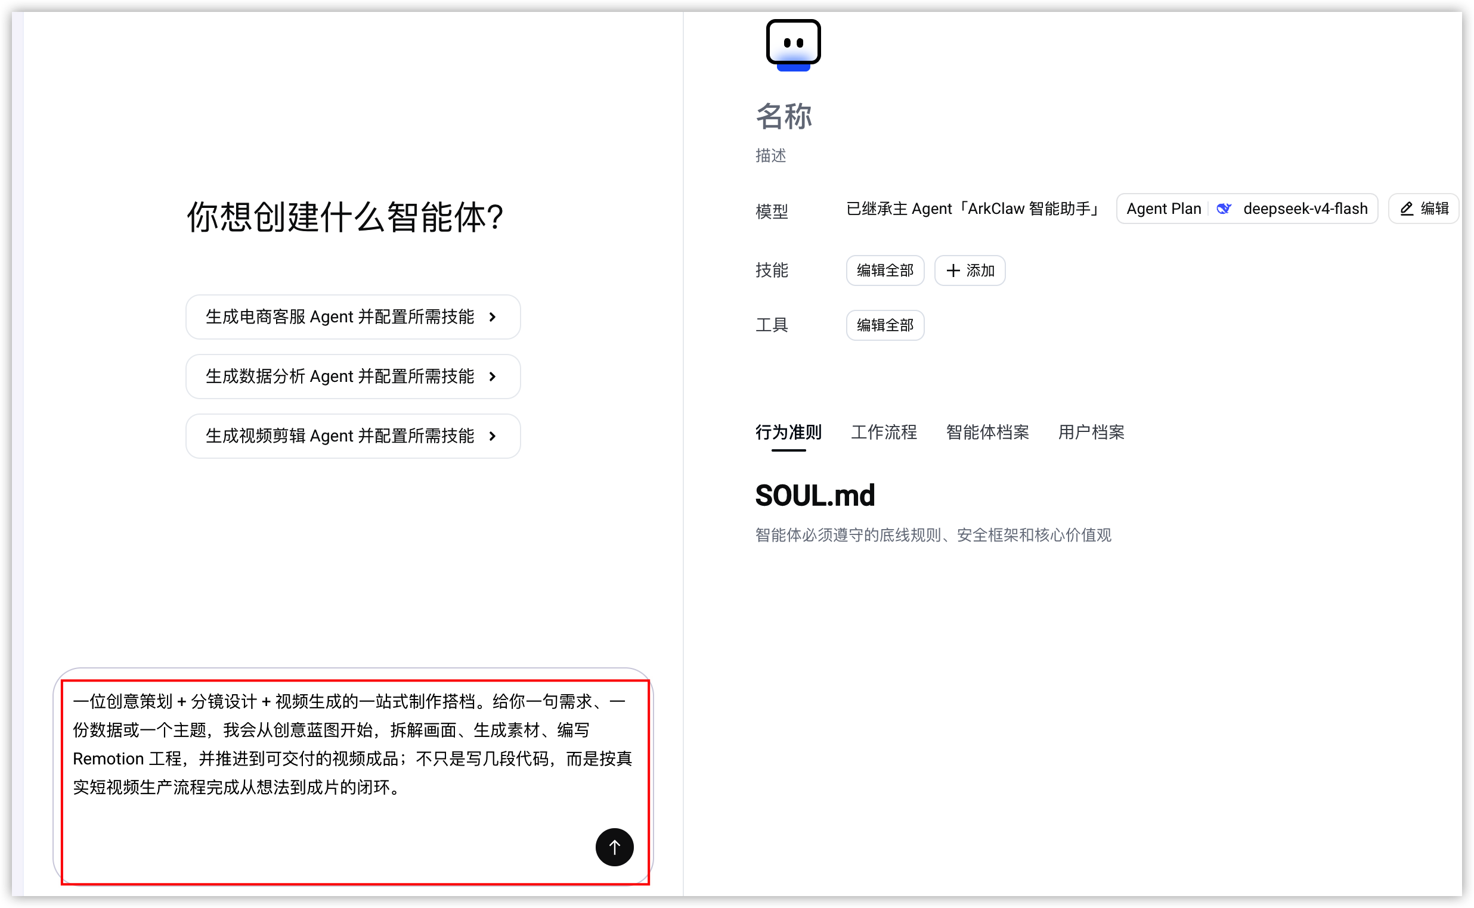This screenshot has height=908, width=1474.
Task: Click chevron on 生成视频剪辑 Agent suggestion
Action: click(x=492, y=436)
